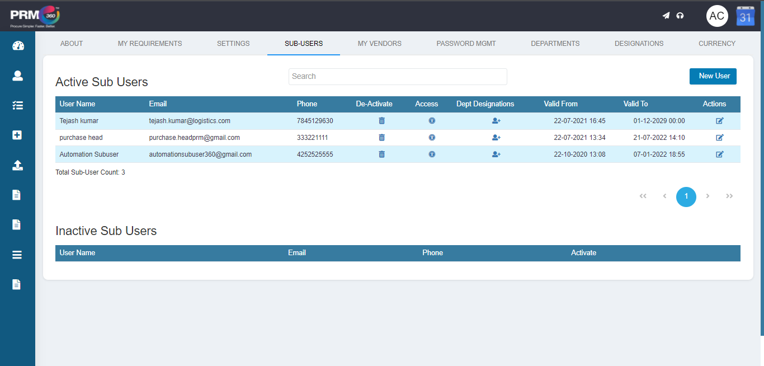View Access info for purchase head
Viewport: 764px width, 366px height.
(432, 137)
